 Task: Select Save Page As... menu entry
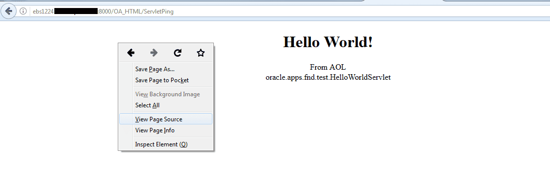point(166,69)
